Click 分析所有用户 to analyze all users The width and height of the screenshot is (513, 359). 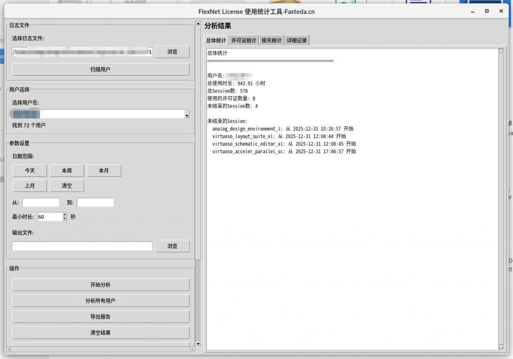point(100,300)
